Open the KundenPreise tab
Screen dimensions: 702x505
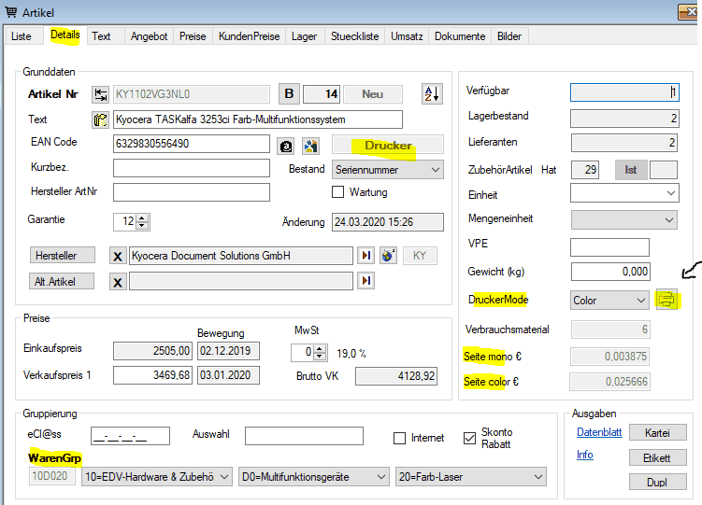point(248,36)
